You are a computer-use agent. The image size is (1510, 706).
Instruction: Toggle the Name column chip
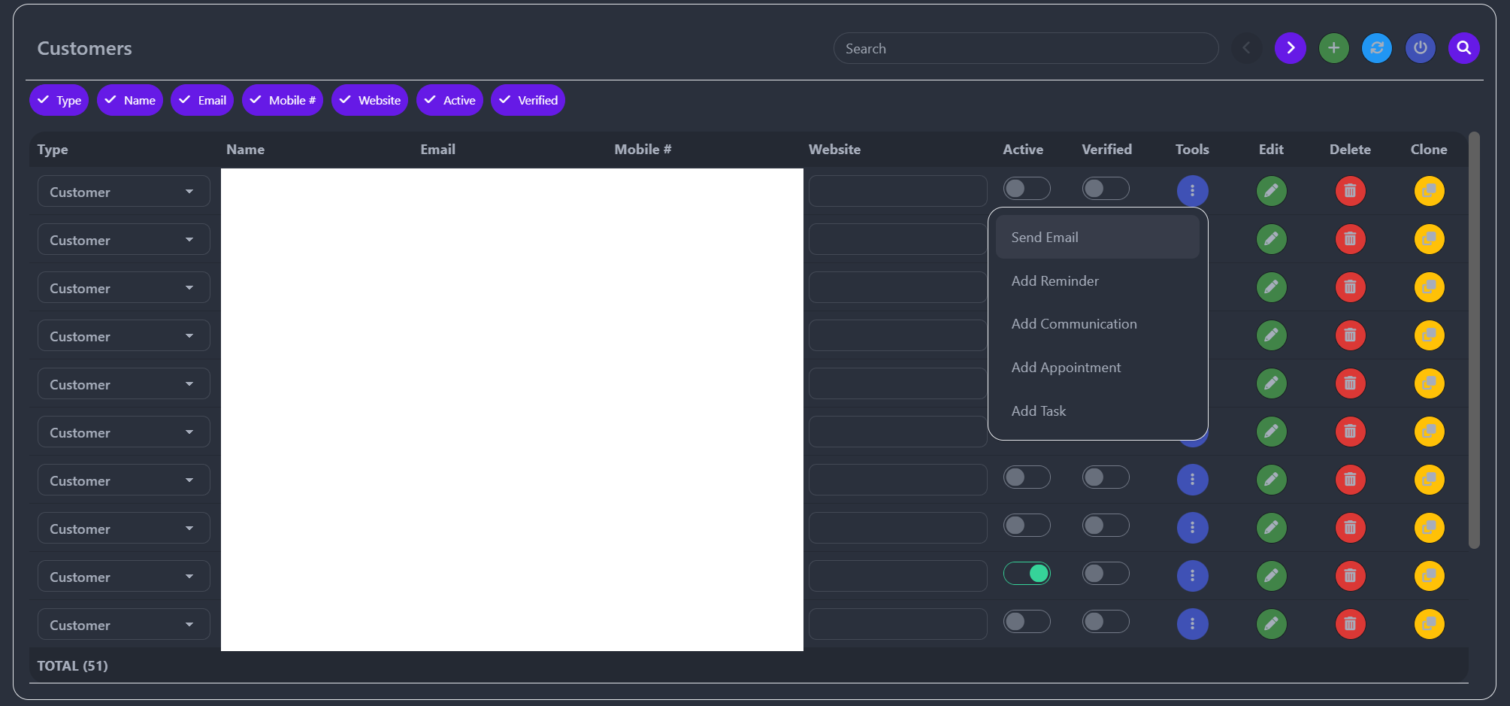click(x=130, y=100)
